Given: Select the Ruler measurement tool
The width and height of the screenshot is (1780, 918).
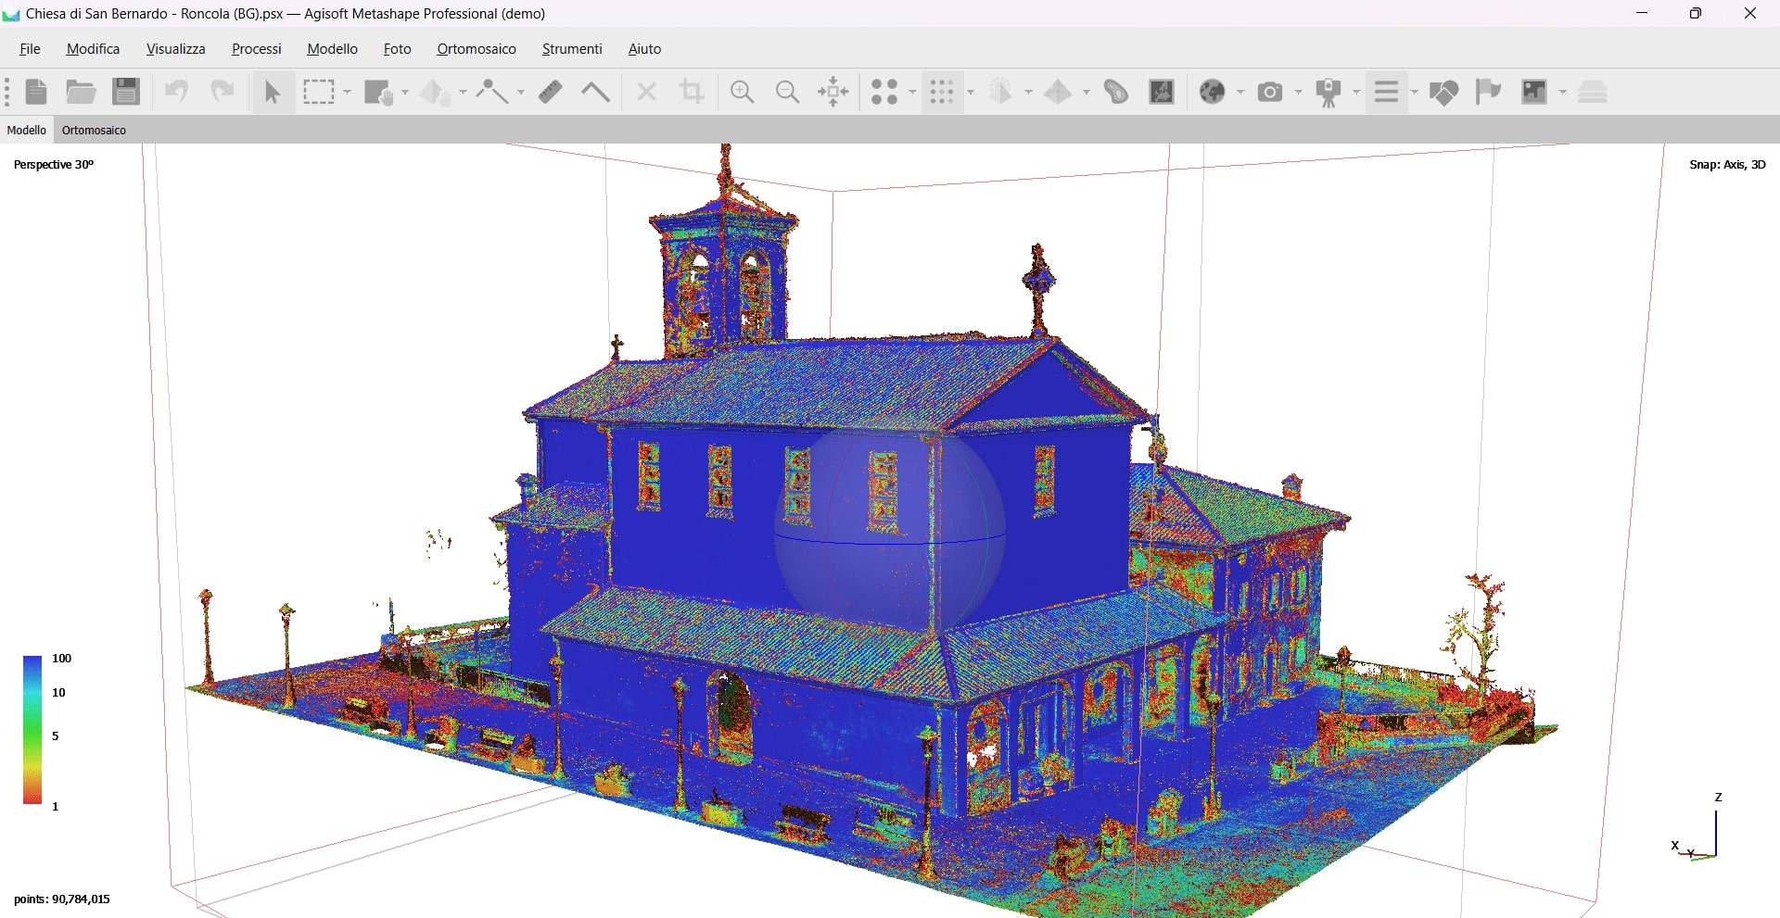Looking at the screenshot, I should (x=551, y=92).
